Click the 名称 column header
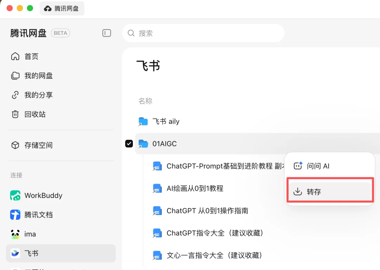Screen dimensions: 380x270 (x=145, y=101)
